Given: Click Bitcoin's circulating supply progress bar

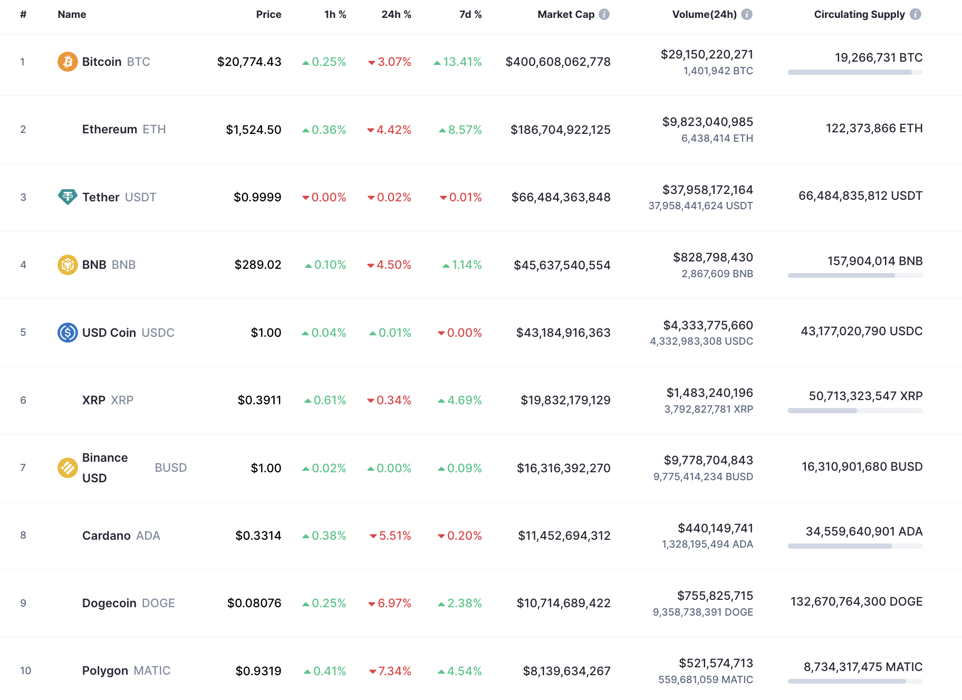Looking at the screenshot, I should point(855,72).
